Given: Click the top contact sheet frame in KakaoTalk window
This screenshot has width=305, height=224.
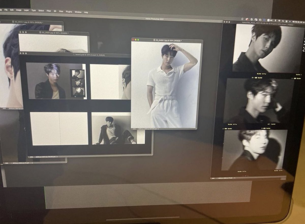Looking at the screenshot, I should (x=268, y=48).
